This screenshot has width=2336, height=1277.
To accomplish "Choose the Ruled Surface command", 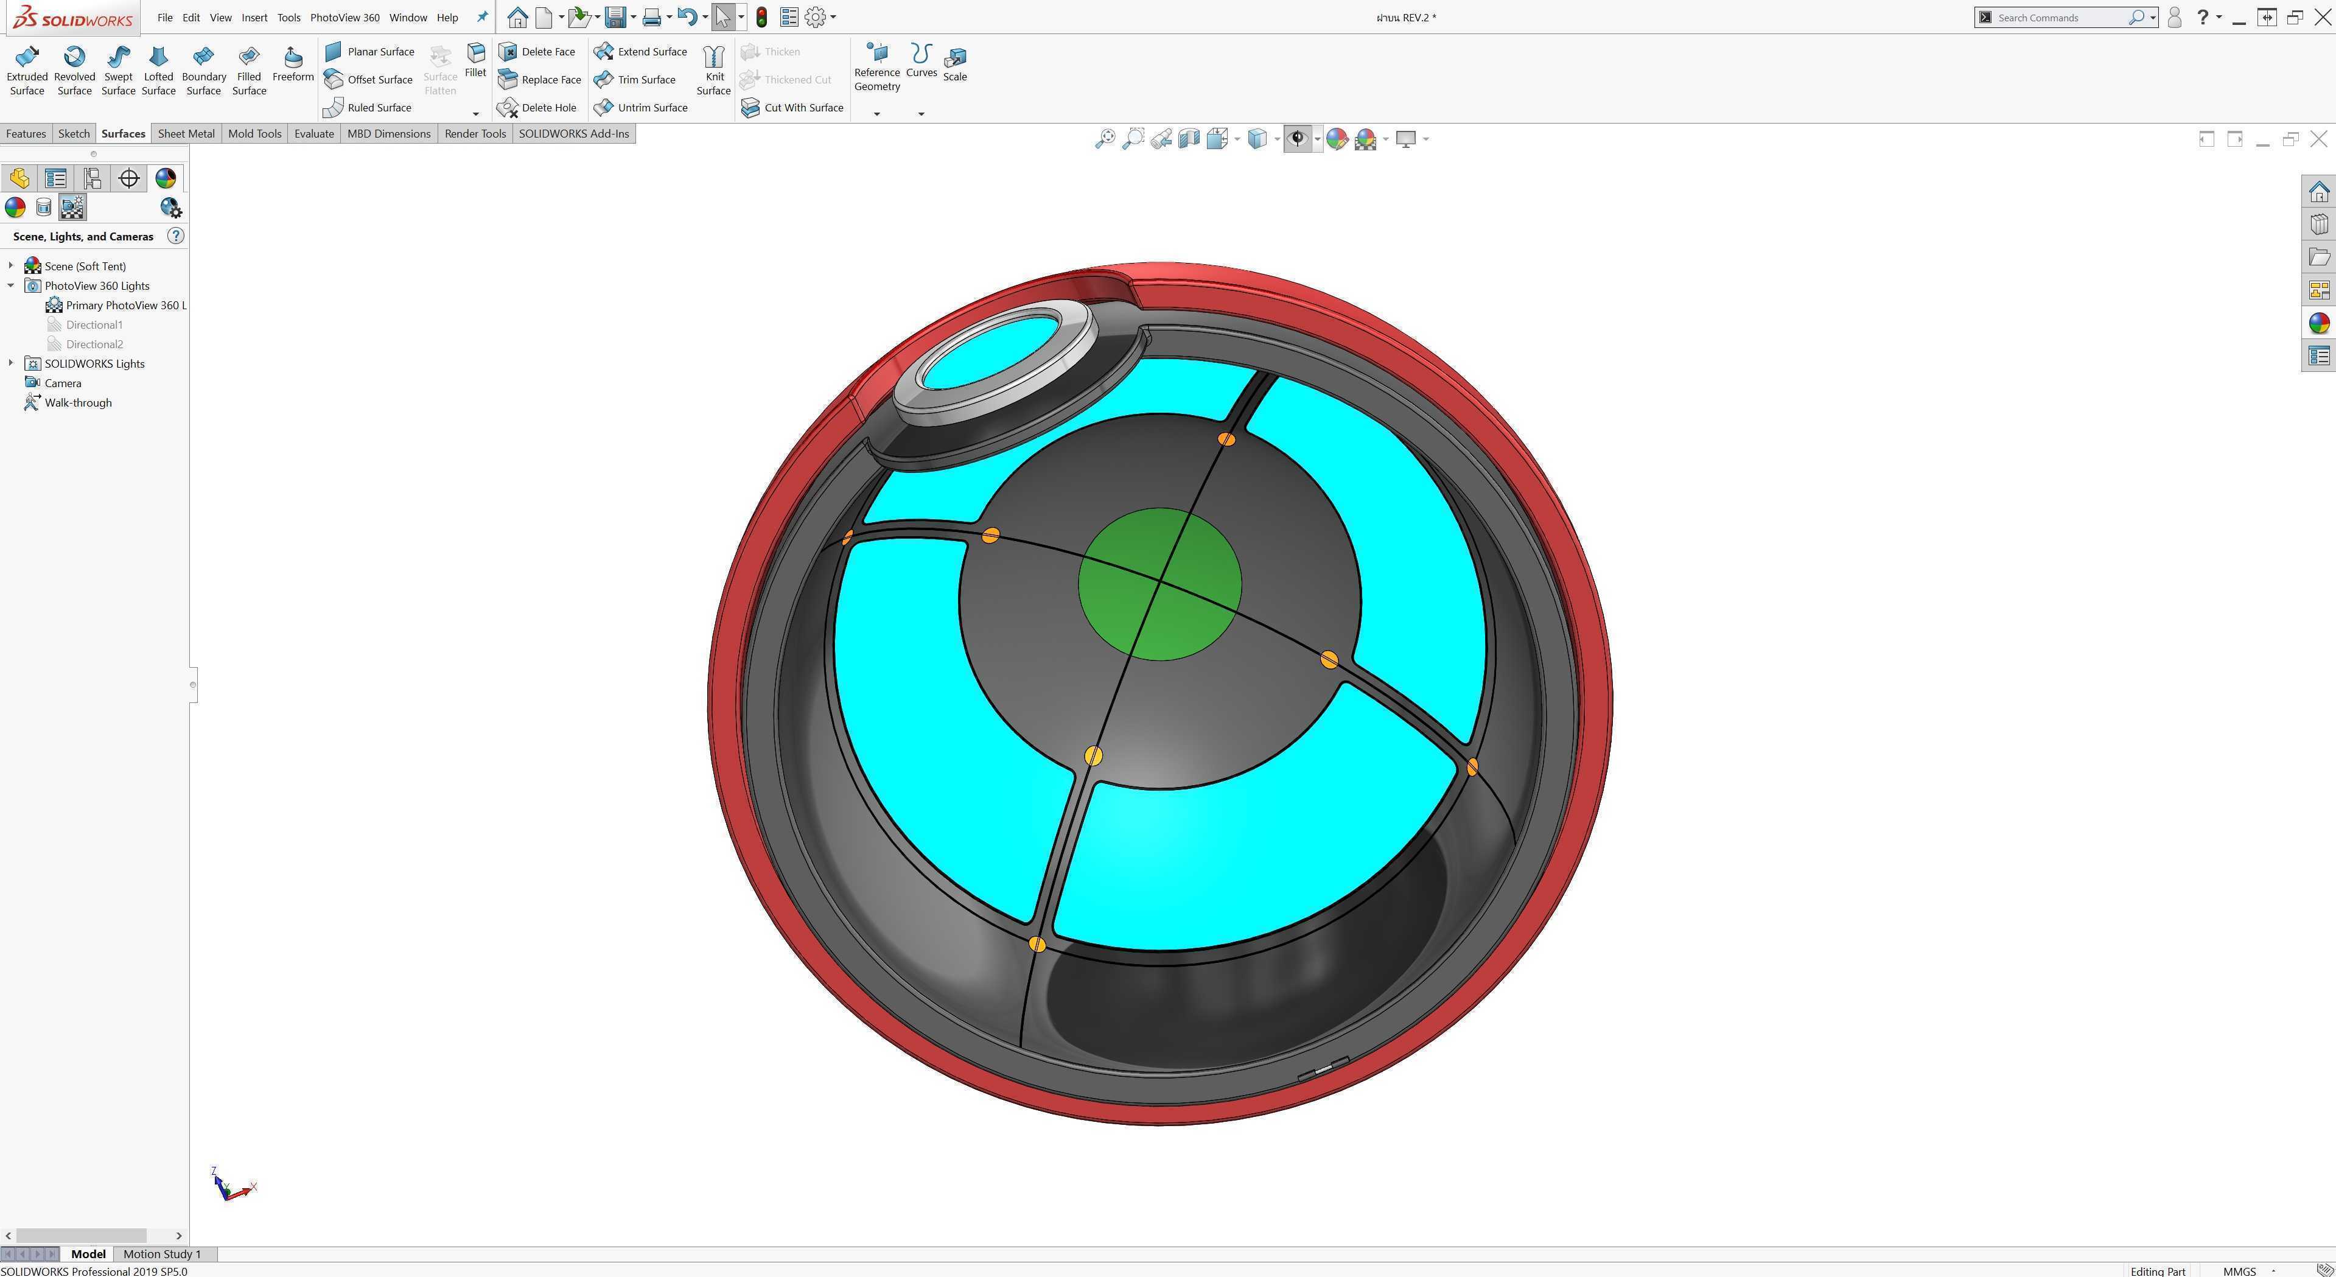I will pyautogui.click(x=368, y=108).
